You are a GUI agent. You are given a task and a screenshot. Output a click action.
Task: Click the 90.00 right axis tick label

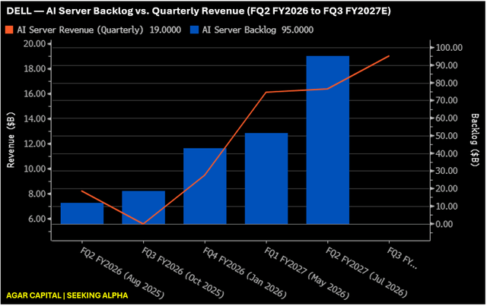[447, 65]
